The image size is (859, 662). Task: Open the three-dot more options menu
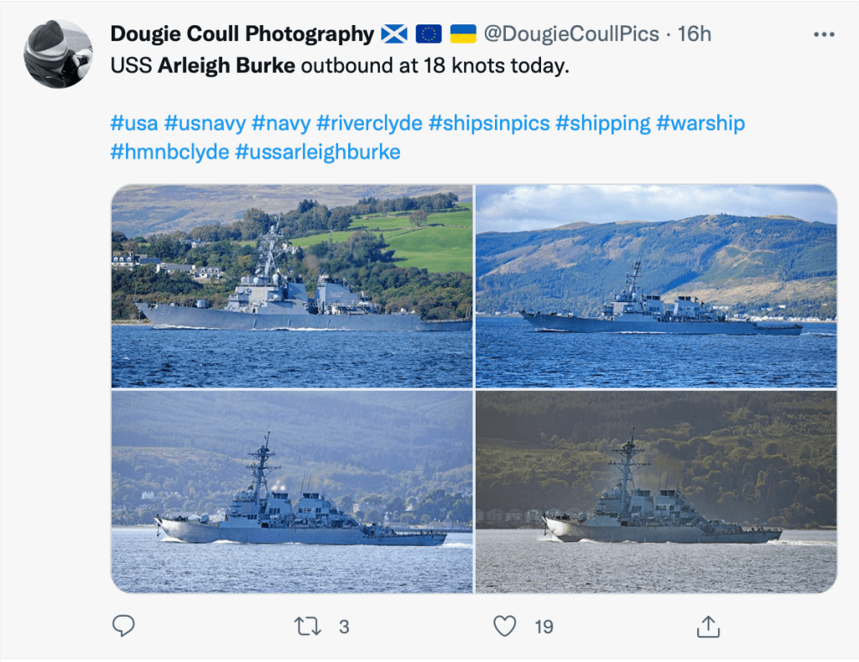[824, 34]
